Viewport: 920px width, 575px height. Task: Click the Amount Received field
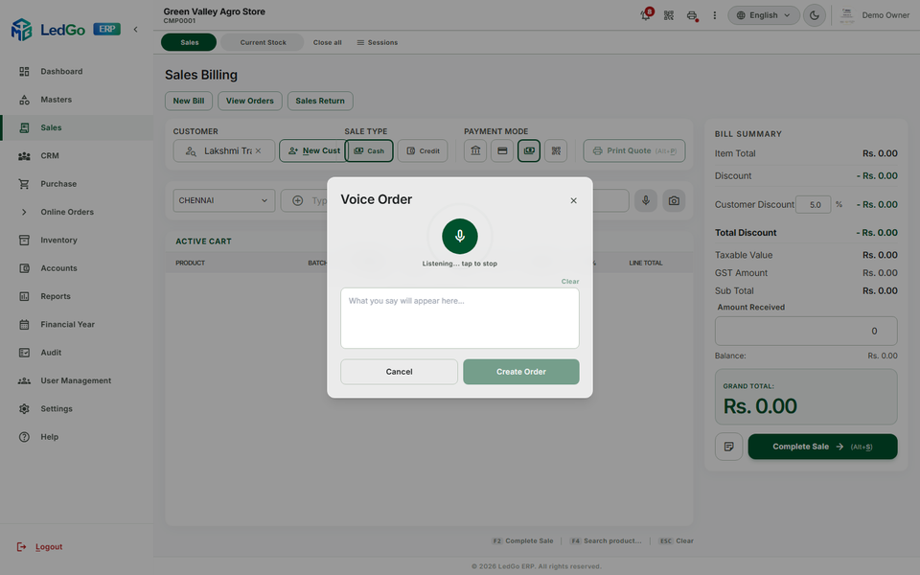point(806,331)
